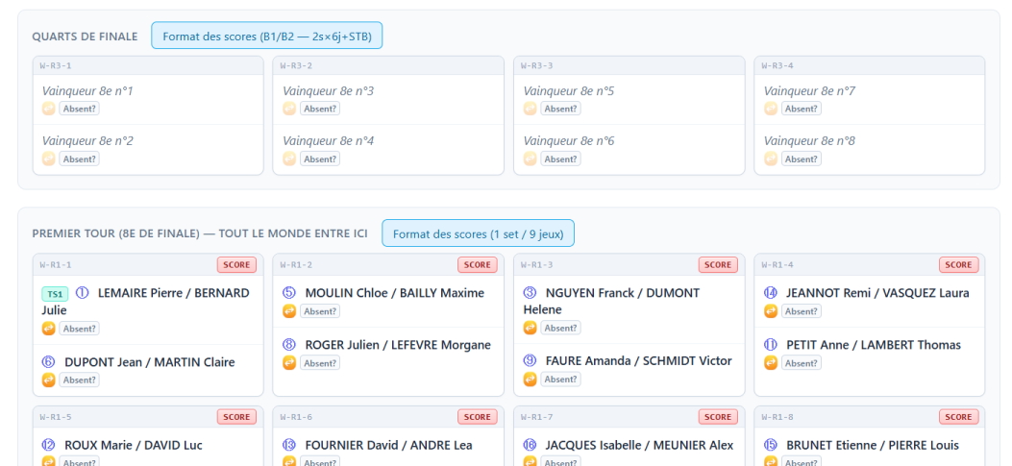Click swap icon under Vainqueur 8e n°3

click(x=289, y=109)
